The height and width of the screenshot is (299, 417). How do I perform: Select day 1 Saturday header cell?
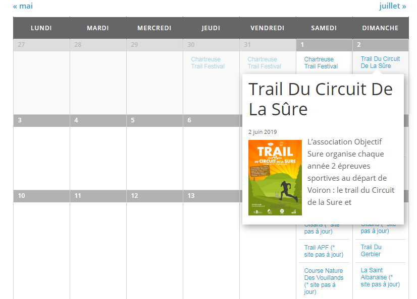[324, 45]
